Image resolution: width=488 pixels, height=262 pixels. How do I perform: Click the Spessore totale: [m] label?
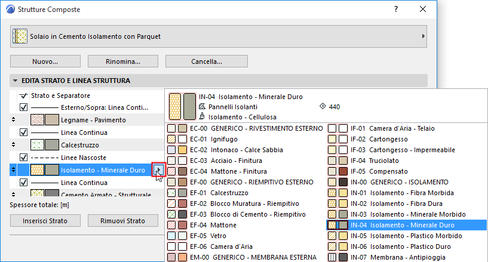click(39, 205)
